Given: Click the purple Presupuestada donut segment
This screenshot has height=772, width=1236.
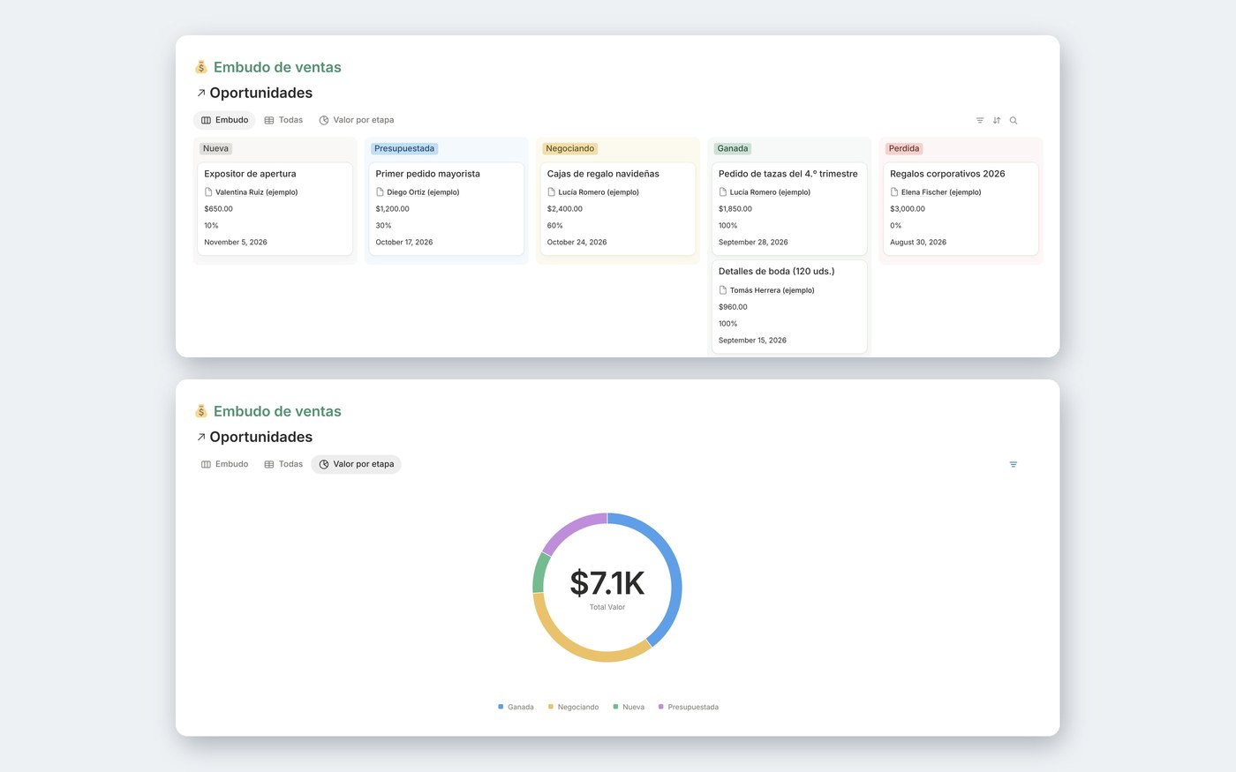Looking at the screenshot, I should click(x=572, y=526).
